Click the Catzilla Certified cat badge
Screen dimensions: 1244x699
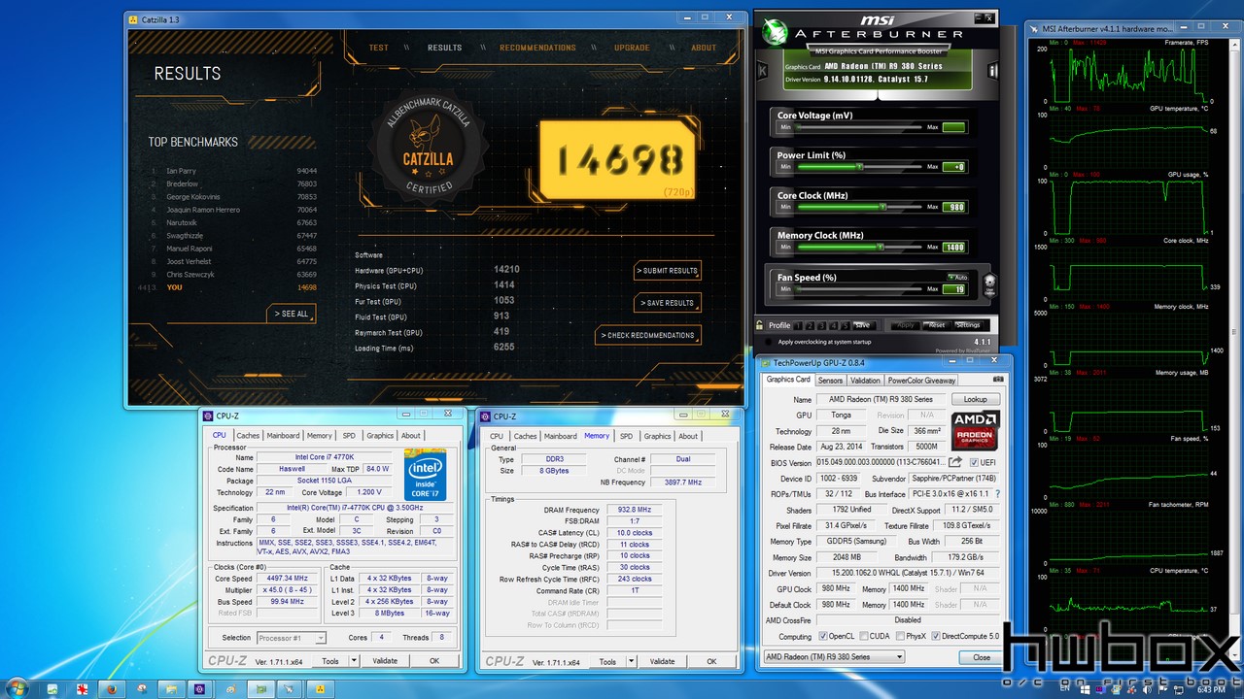pos(430,148)
